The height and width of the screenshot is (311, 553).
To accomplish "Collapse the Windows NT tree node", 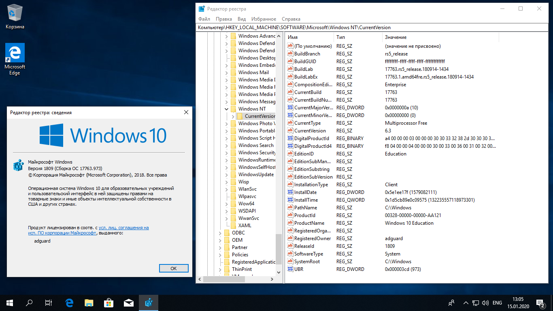I will (227, 109).
